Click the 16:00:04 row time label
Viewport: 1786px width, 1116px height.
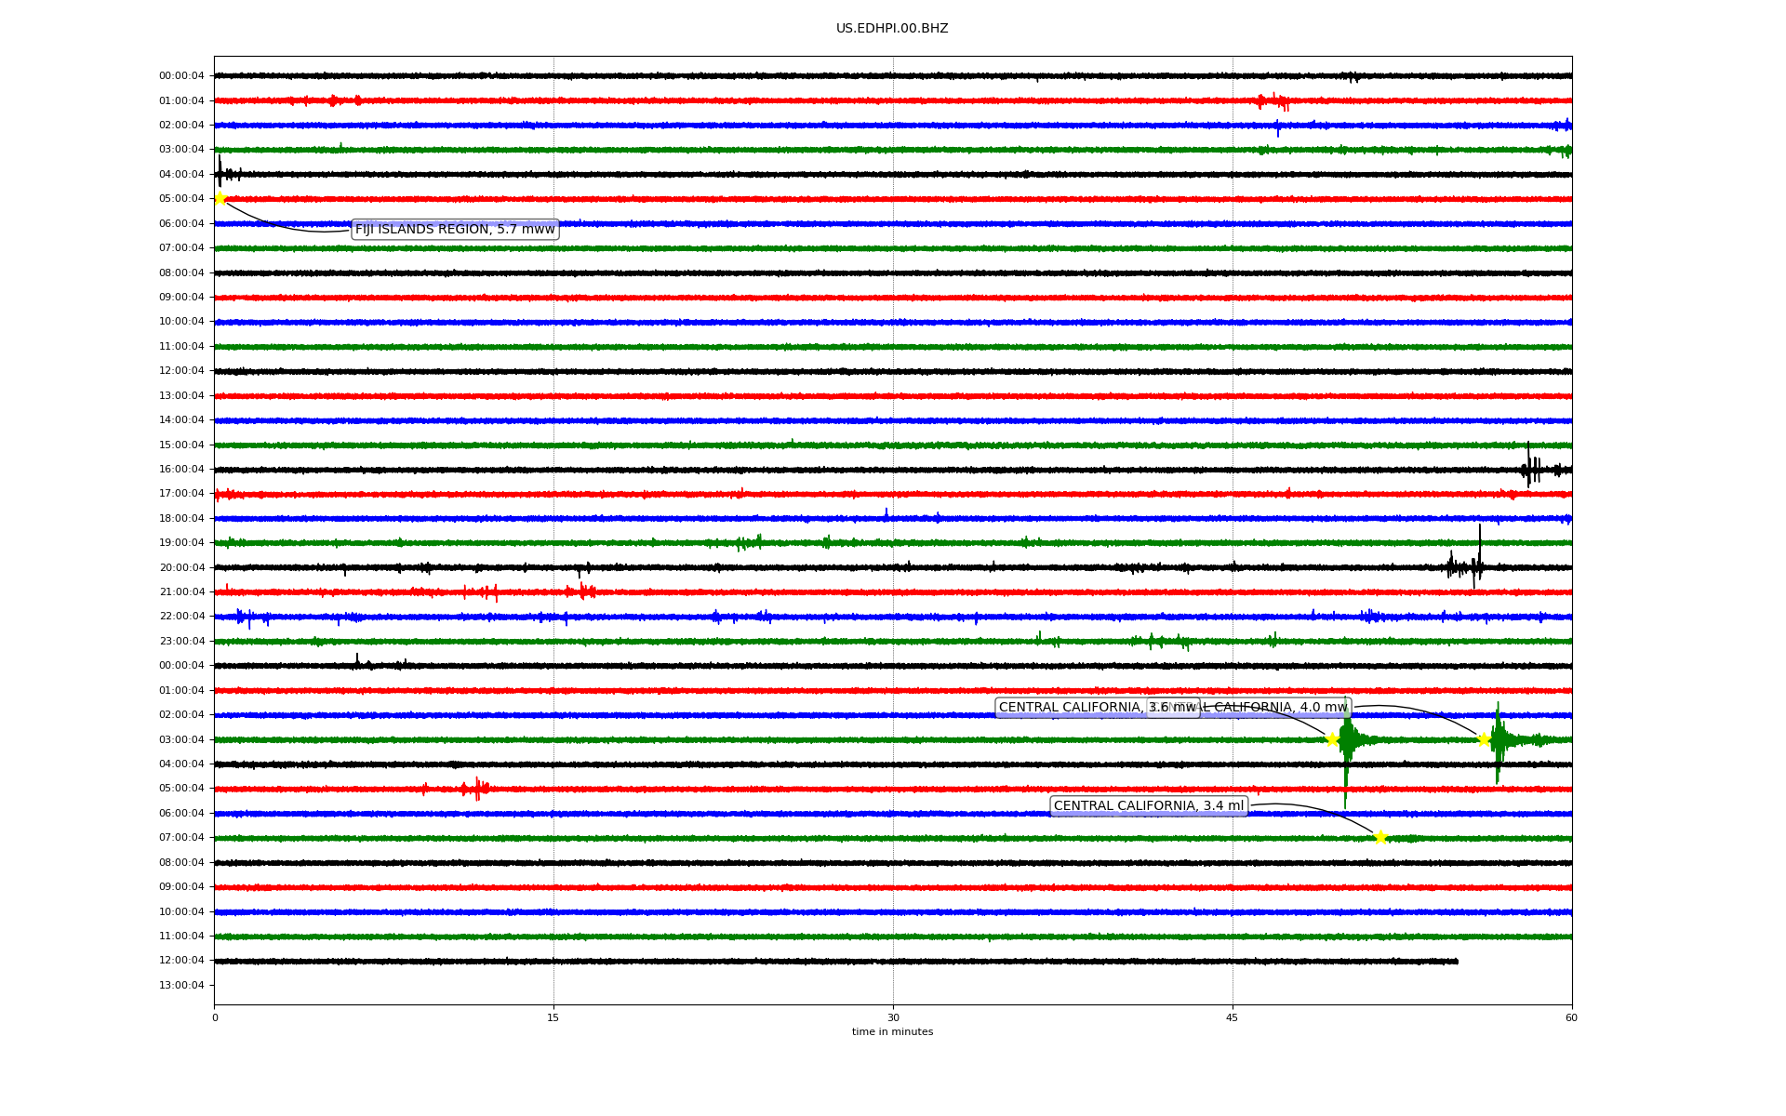[181, 470]
